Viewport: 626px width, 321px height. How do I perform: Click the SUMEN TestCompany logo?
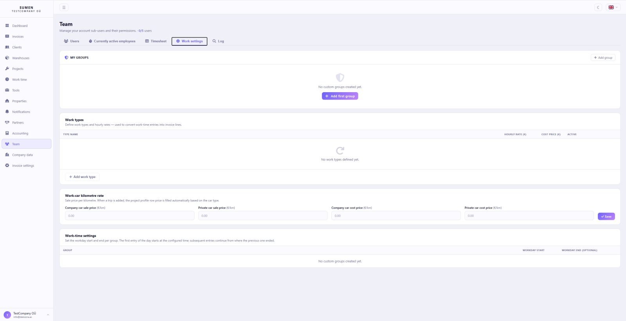27,9
